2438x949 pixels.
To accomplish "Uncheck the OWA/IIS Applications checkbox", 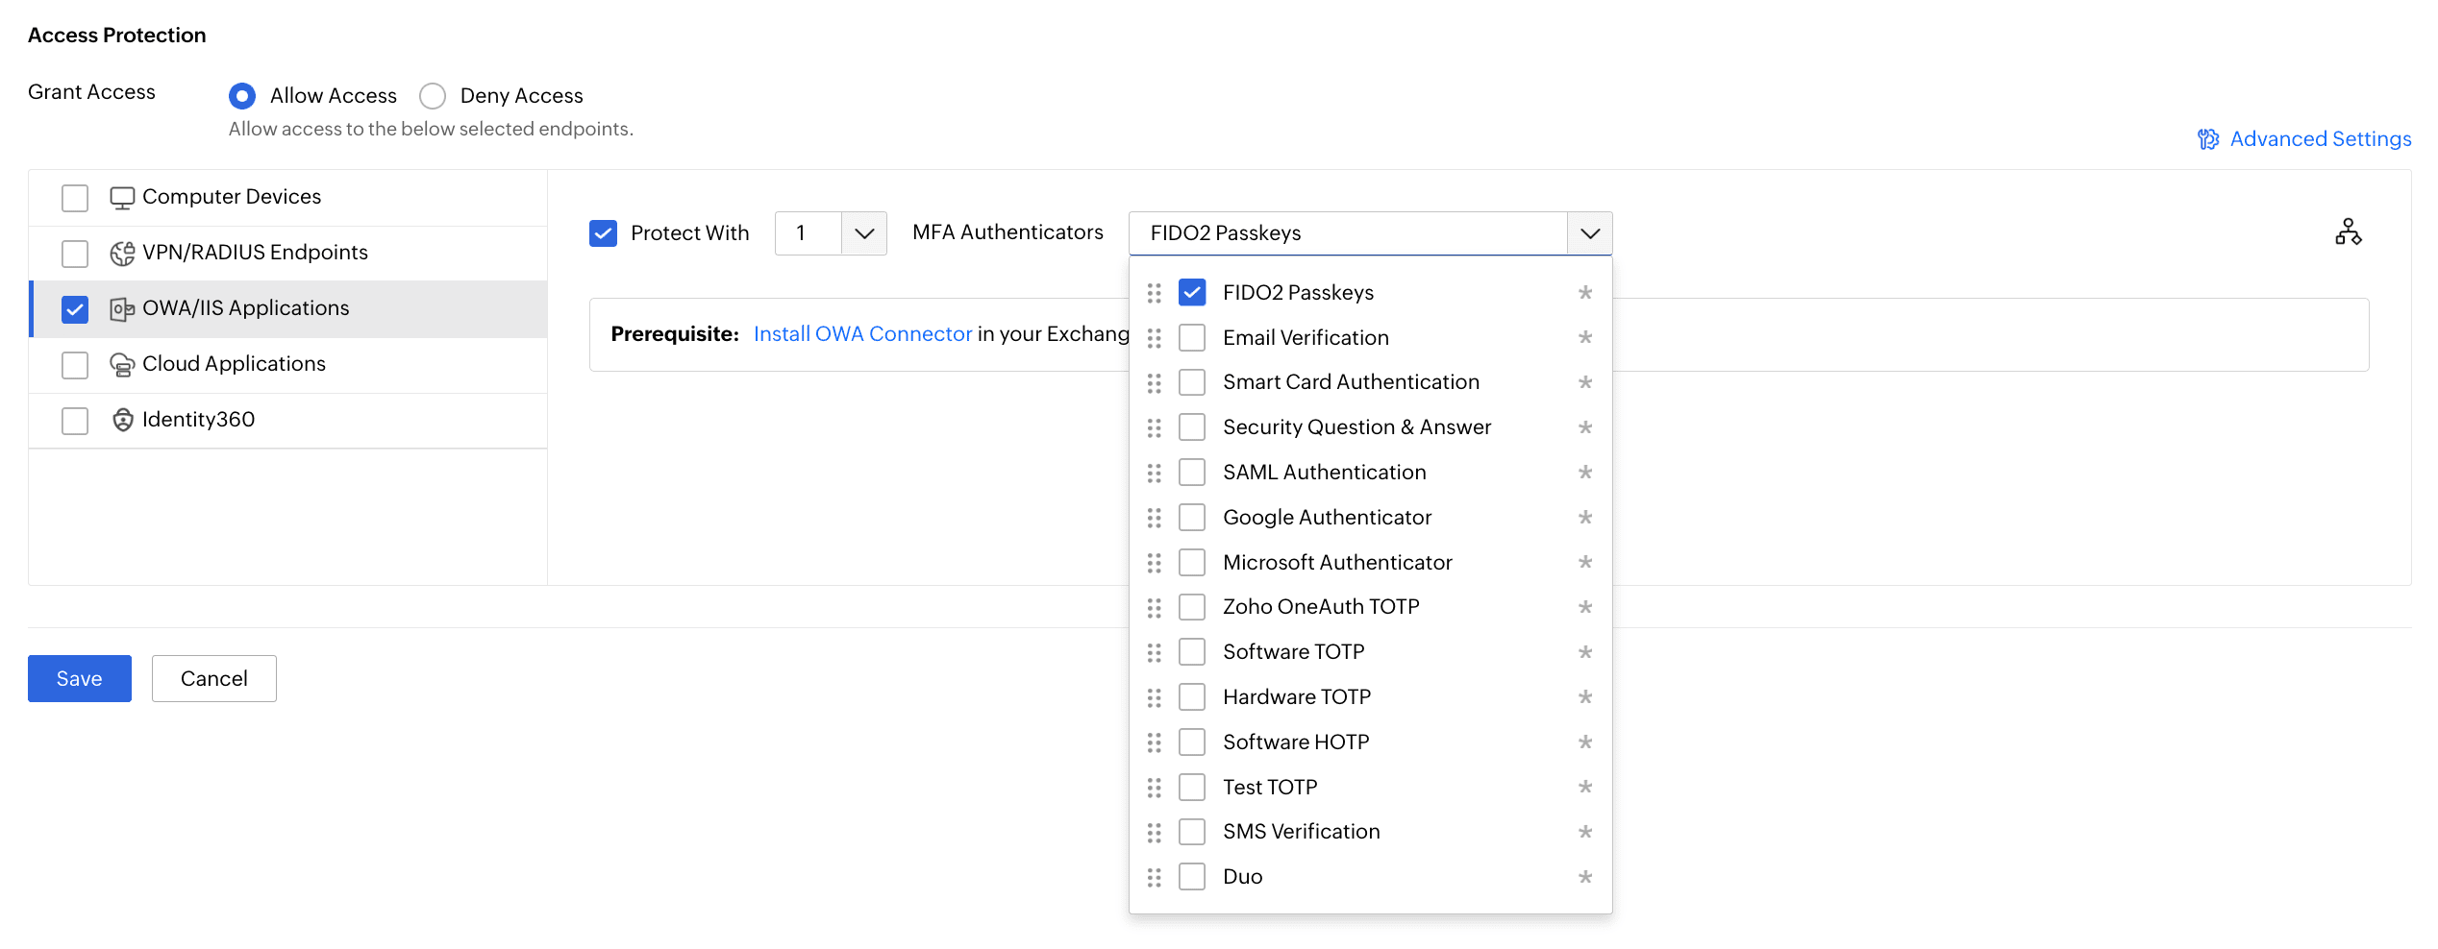I will pos(75,309).
